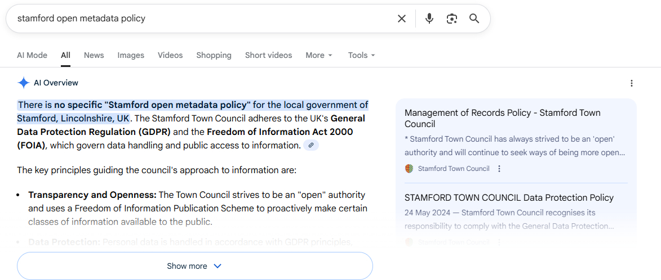This screenshot has width=661, height=280.
Task: Click Stamford Town Council favicon in first source
Action: click(409, 169)
